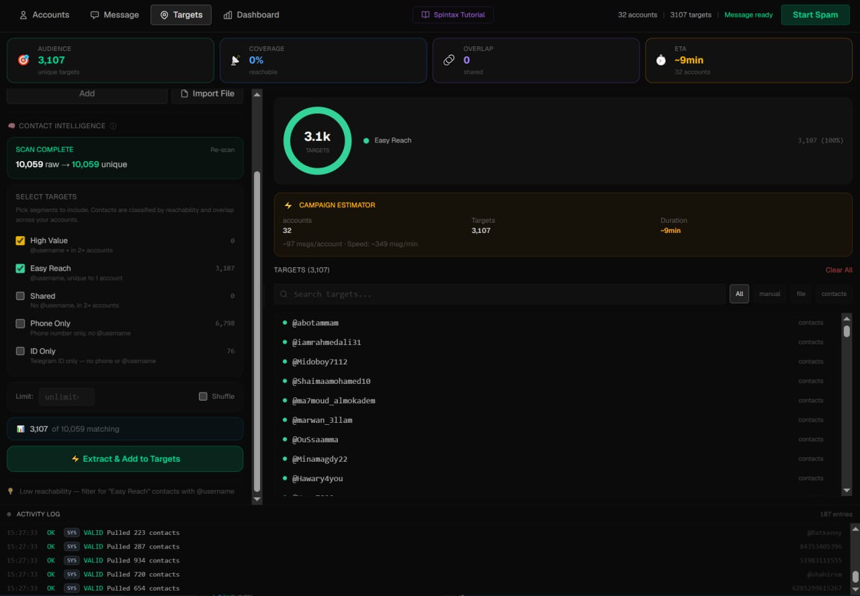Click the targets list scroll down arrow
This screenshot has width=860, height=596.
point(847,491)
